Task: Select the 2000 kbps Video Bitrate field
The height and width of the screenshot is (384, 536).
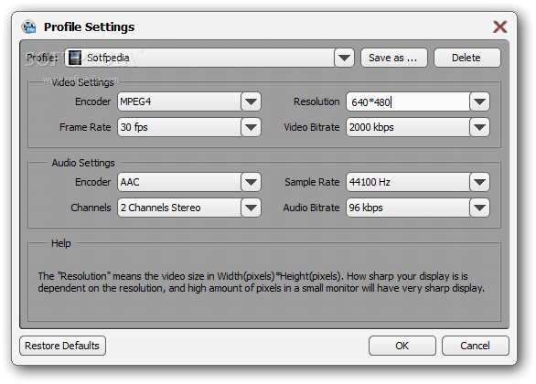Action: (x=408, y=127)
